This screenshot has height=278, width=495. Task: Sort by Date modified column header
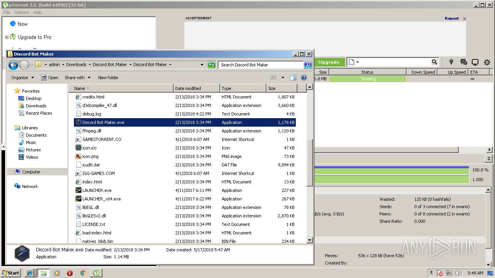point(196,88)
